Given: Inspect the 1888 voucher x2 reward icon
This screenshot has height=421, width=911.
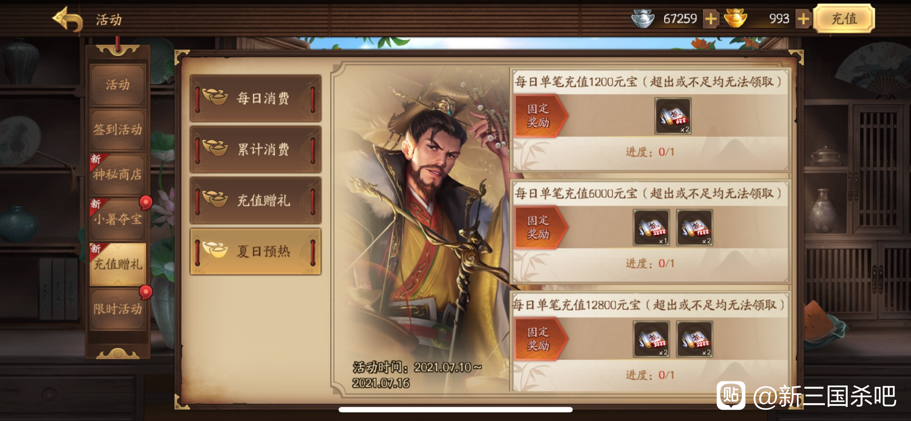Looking at the screenshot, I should pos(694,227).
